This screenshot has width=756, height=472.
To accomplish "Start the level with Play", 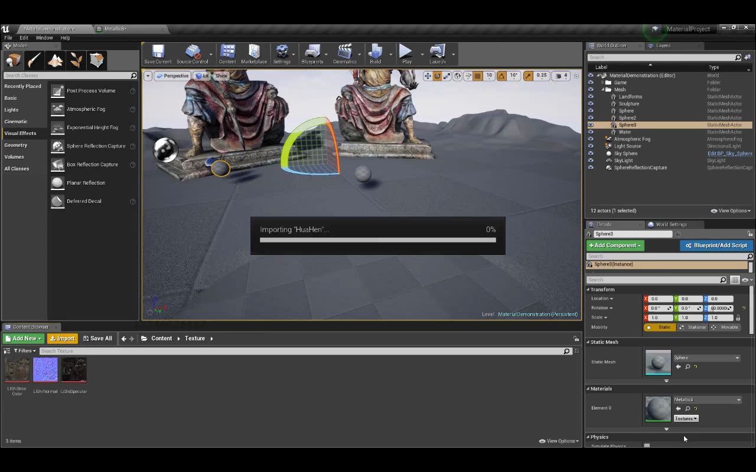I will [x=406, y=54].
